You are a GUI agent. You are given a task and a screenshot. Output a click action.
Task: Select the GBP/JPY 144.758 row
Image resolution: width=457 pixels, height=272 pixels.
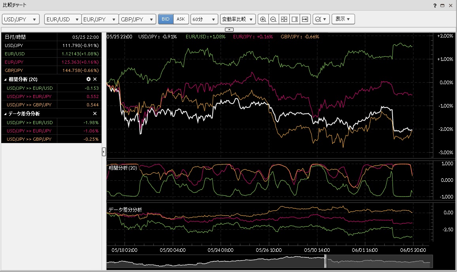pos(51,70)
